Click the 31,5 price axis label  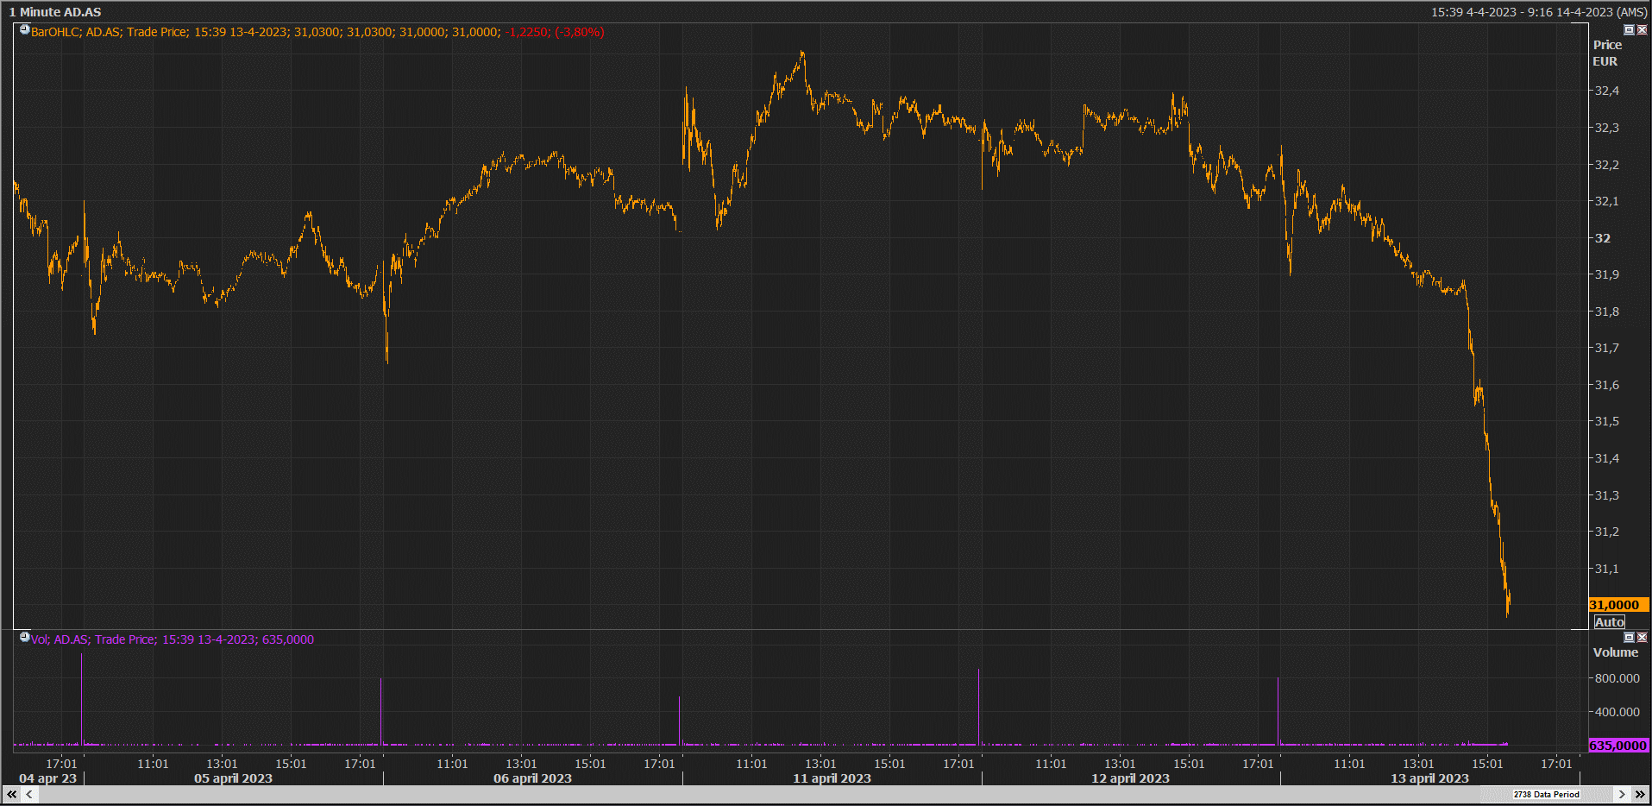click(1606, 421)
